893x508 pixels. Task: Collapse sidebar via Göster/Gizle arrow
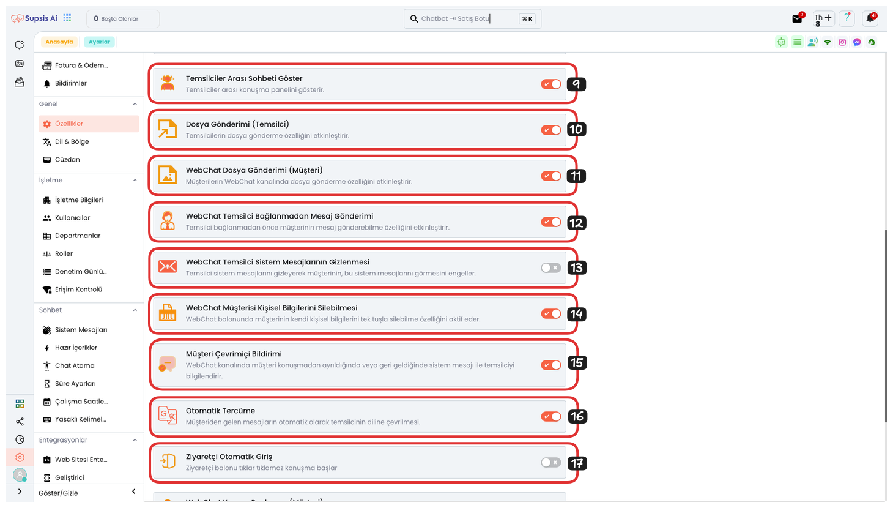point(134,491)
